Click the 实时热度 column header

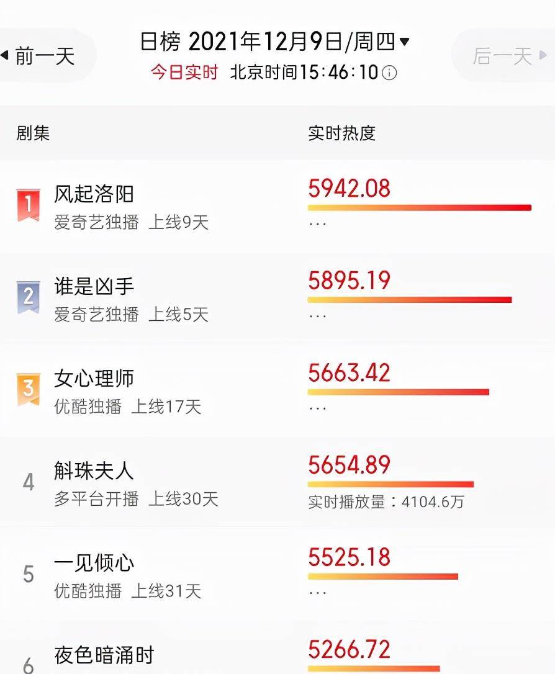pyautogui.click(x=341, y=133)
